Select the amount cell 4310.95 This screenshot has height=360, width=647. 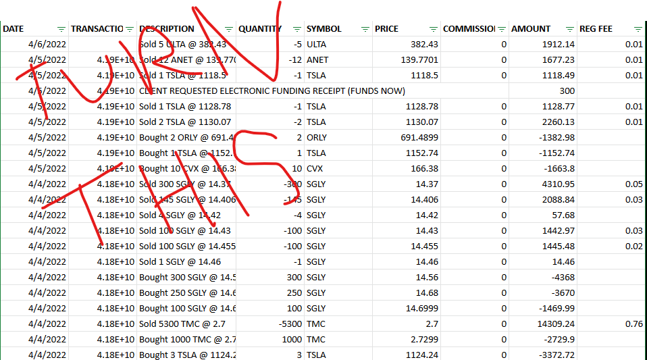click(543, 184)
